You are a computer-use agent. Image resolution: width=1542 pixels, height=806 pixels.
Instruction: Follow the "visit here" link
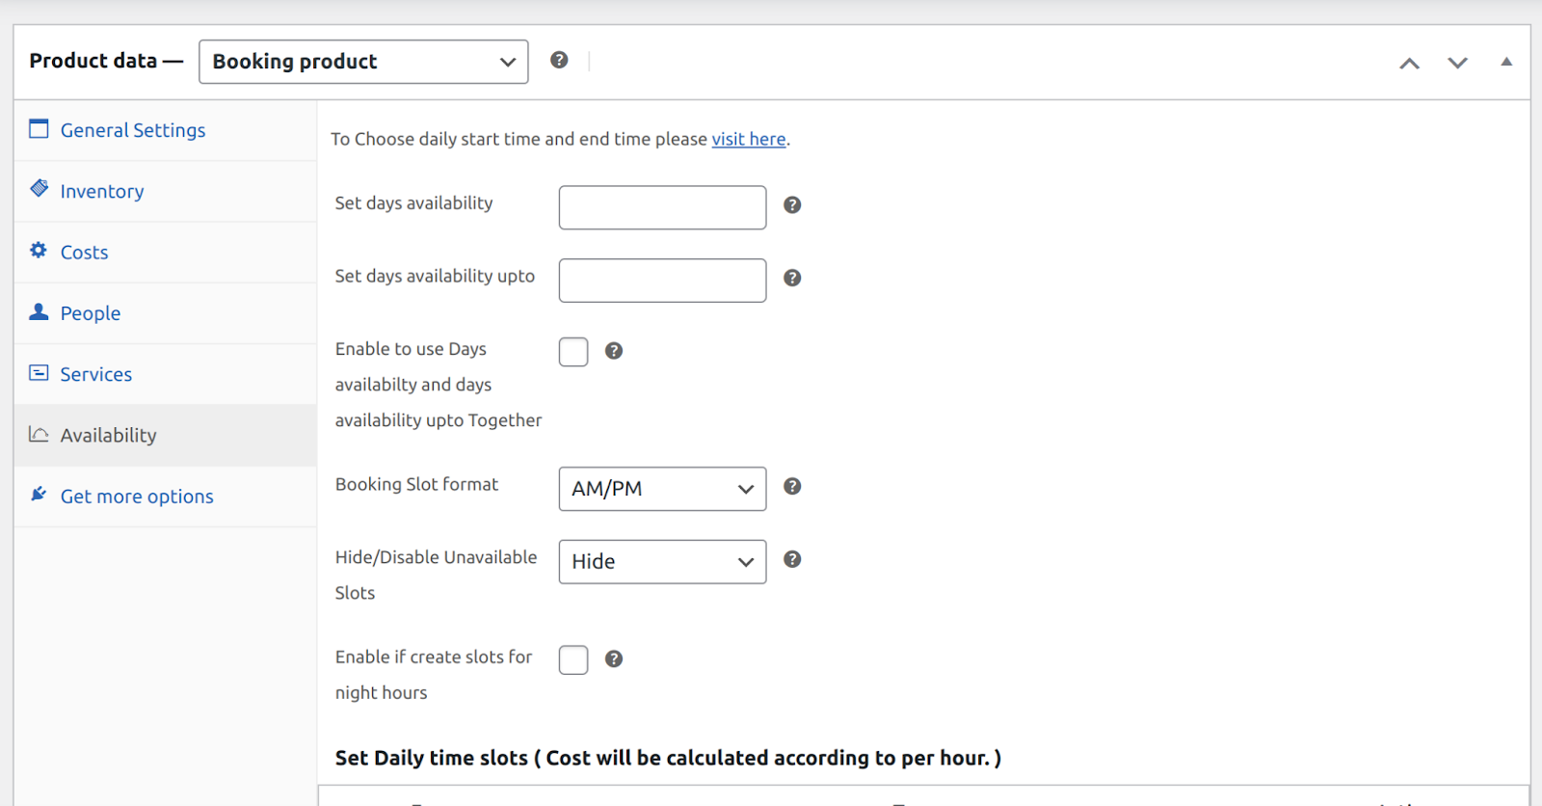click(x=749, y=139)
